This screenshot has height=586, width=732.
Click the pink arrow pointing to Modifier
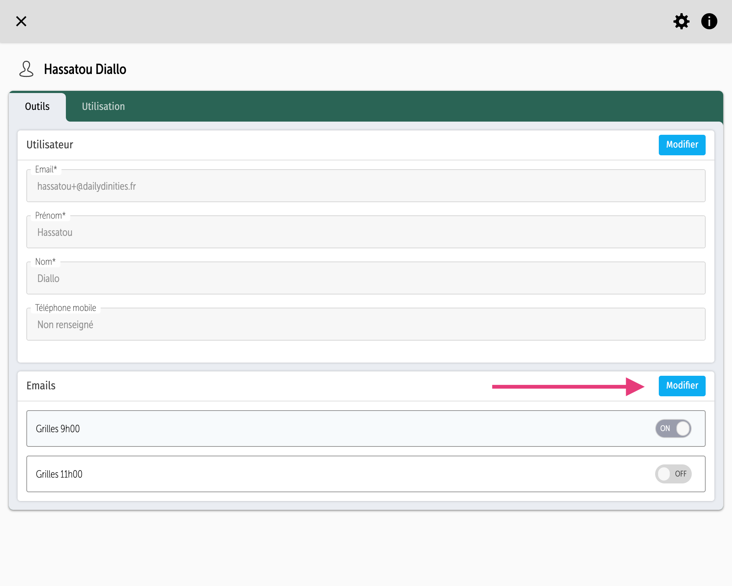(567, 387)
